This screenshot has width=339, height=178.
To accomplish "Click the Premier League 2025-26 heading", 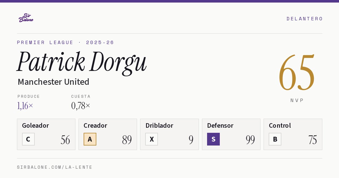I will [x=66, y=42].
